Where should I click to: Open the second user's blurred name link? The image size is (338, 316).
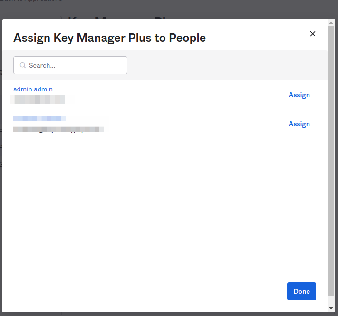[x=39, y=118]
